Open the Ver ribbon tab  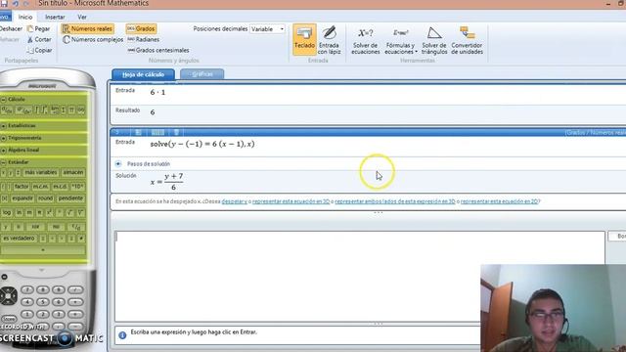(x=82, y=18)
